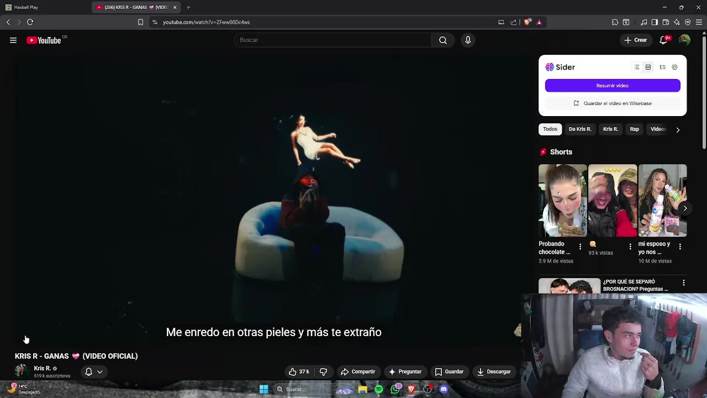
Task: Open the Kris R. channel name link
Action: [42, 369]
